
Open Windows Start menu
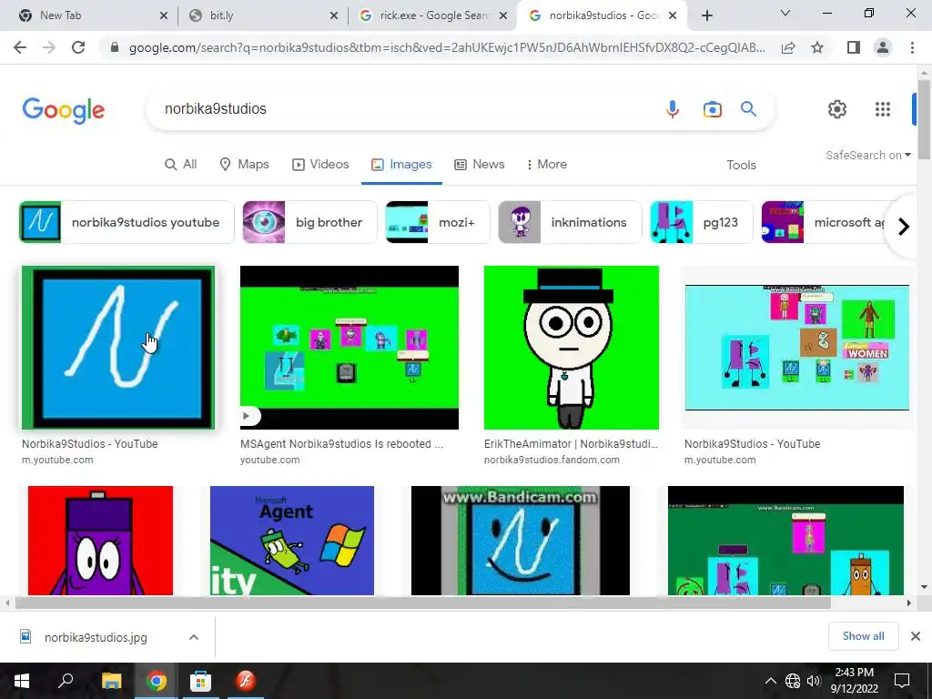click(x=22, y=681)
